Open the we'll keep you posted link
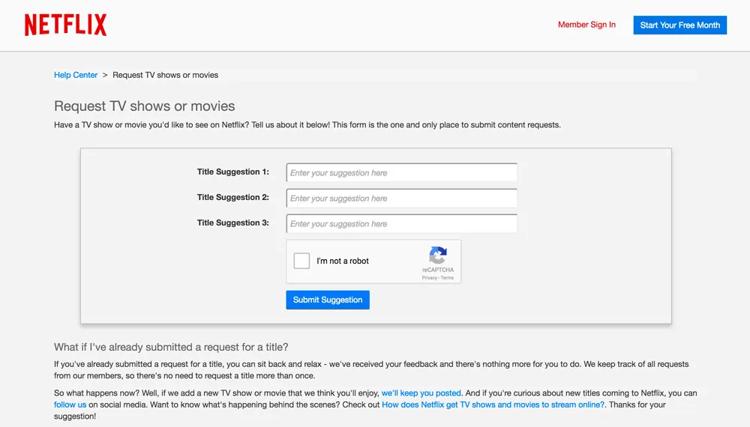The height and width of the screenshot is (427, 750). [421, 393]
